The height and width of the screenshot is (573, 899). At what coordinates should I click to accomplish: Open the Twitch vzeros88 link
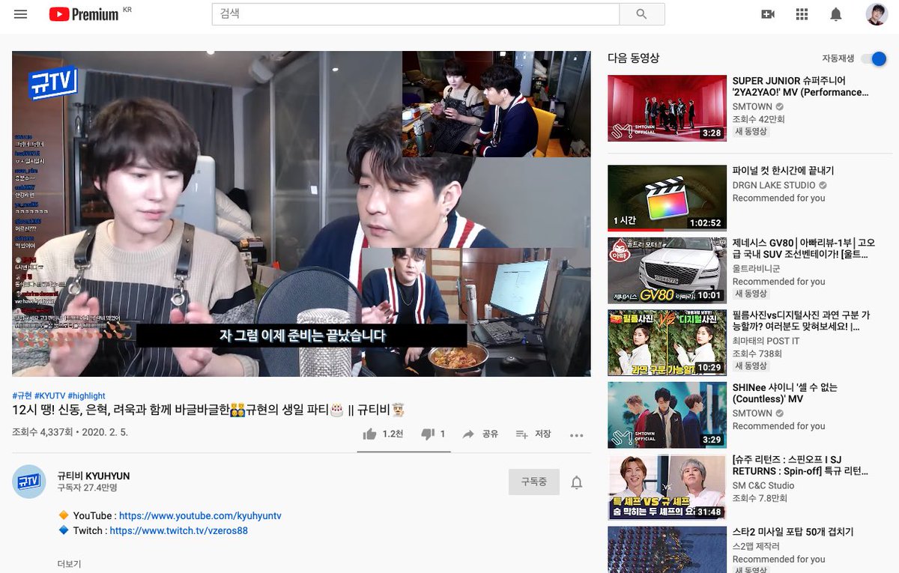(x=178, y=530)
